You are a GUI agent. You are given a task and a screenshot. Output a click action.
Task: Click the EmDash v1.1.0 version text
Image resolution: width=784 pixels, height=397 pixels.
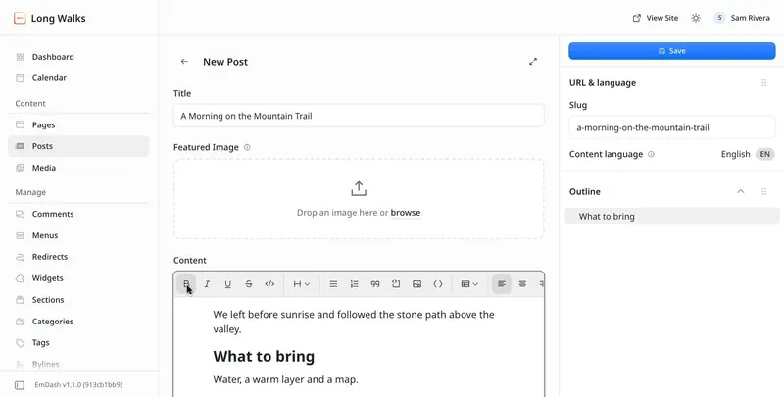pyautogui.click(x=78, y=385)
